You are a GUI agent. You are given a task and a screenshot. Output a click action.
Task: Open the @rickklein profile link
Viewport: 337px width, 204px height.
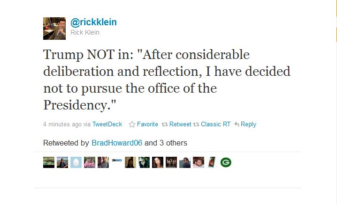pyautogui.click(x=93, y=22)
